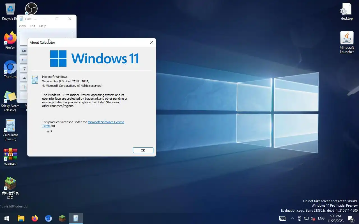The image size is (359, 224).
Task: Open the ENG input language indicator
Action: (321, 218)
